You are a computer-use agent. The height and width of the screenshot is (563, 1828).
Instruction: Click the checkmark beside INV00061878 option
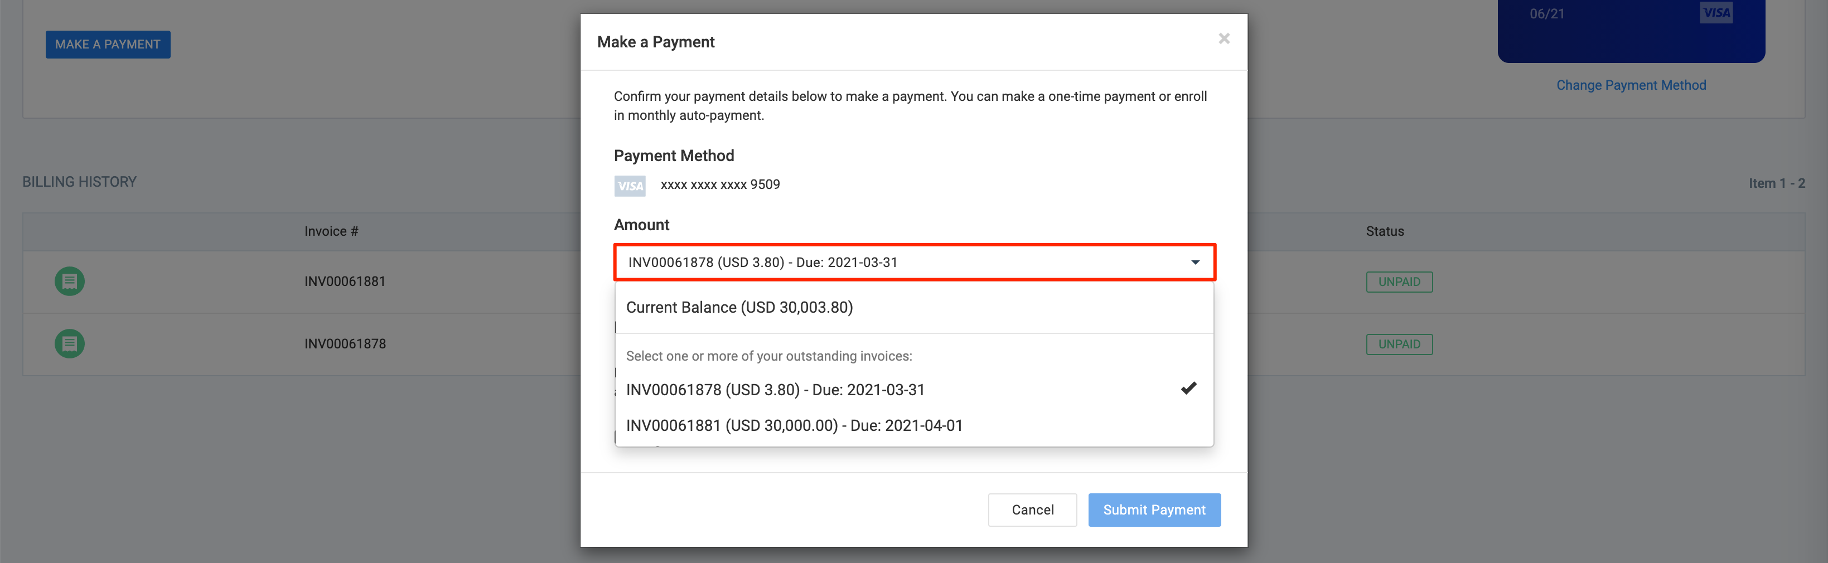point(1188,388)
